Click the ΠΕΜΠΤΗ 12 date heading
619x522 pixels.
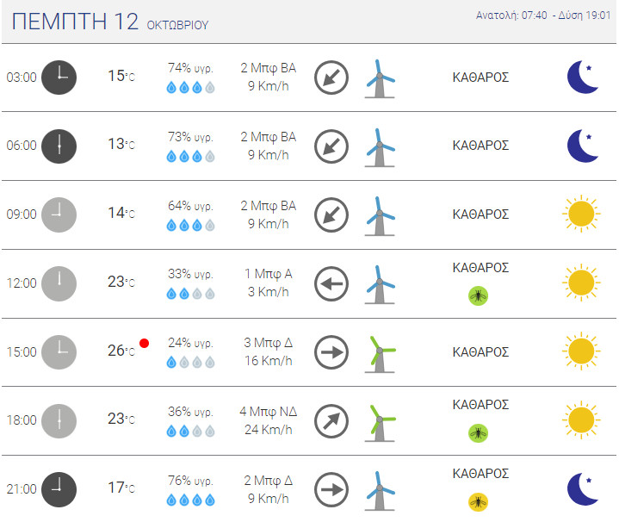[x=75, y=22]
